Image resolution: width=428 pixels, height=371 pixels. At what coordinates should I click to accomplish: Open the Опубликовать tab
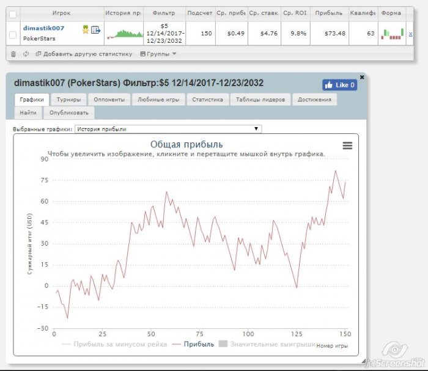click(69, 112)
